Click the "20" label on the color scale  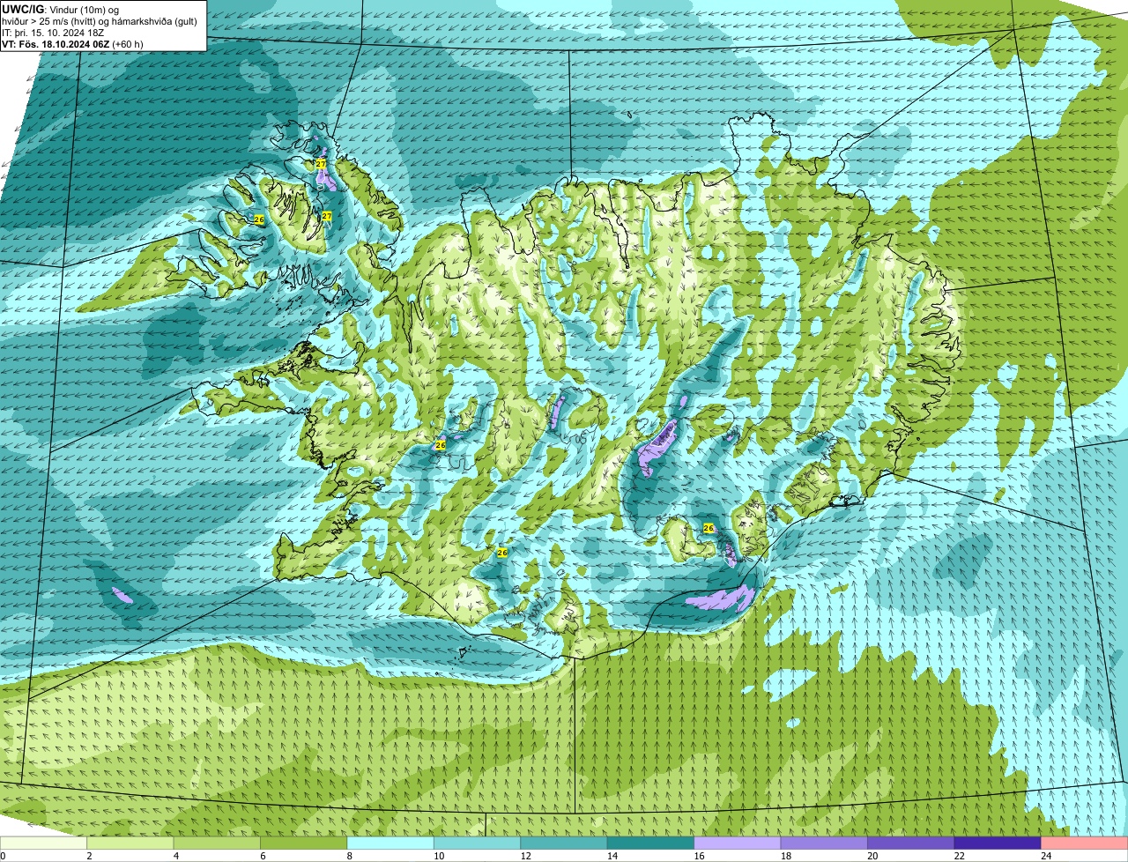coord(872,856)
